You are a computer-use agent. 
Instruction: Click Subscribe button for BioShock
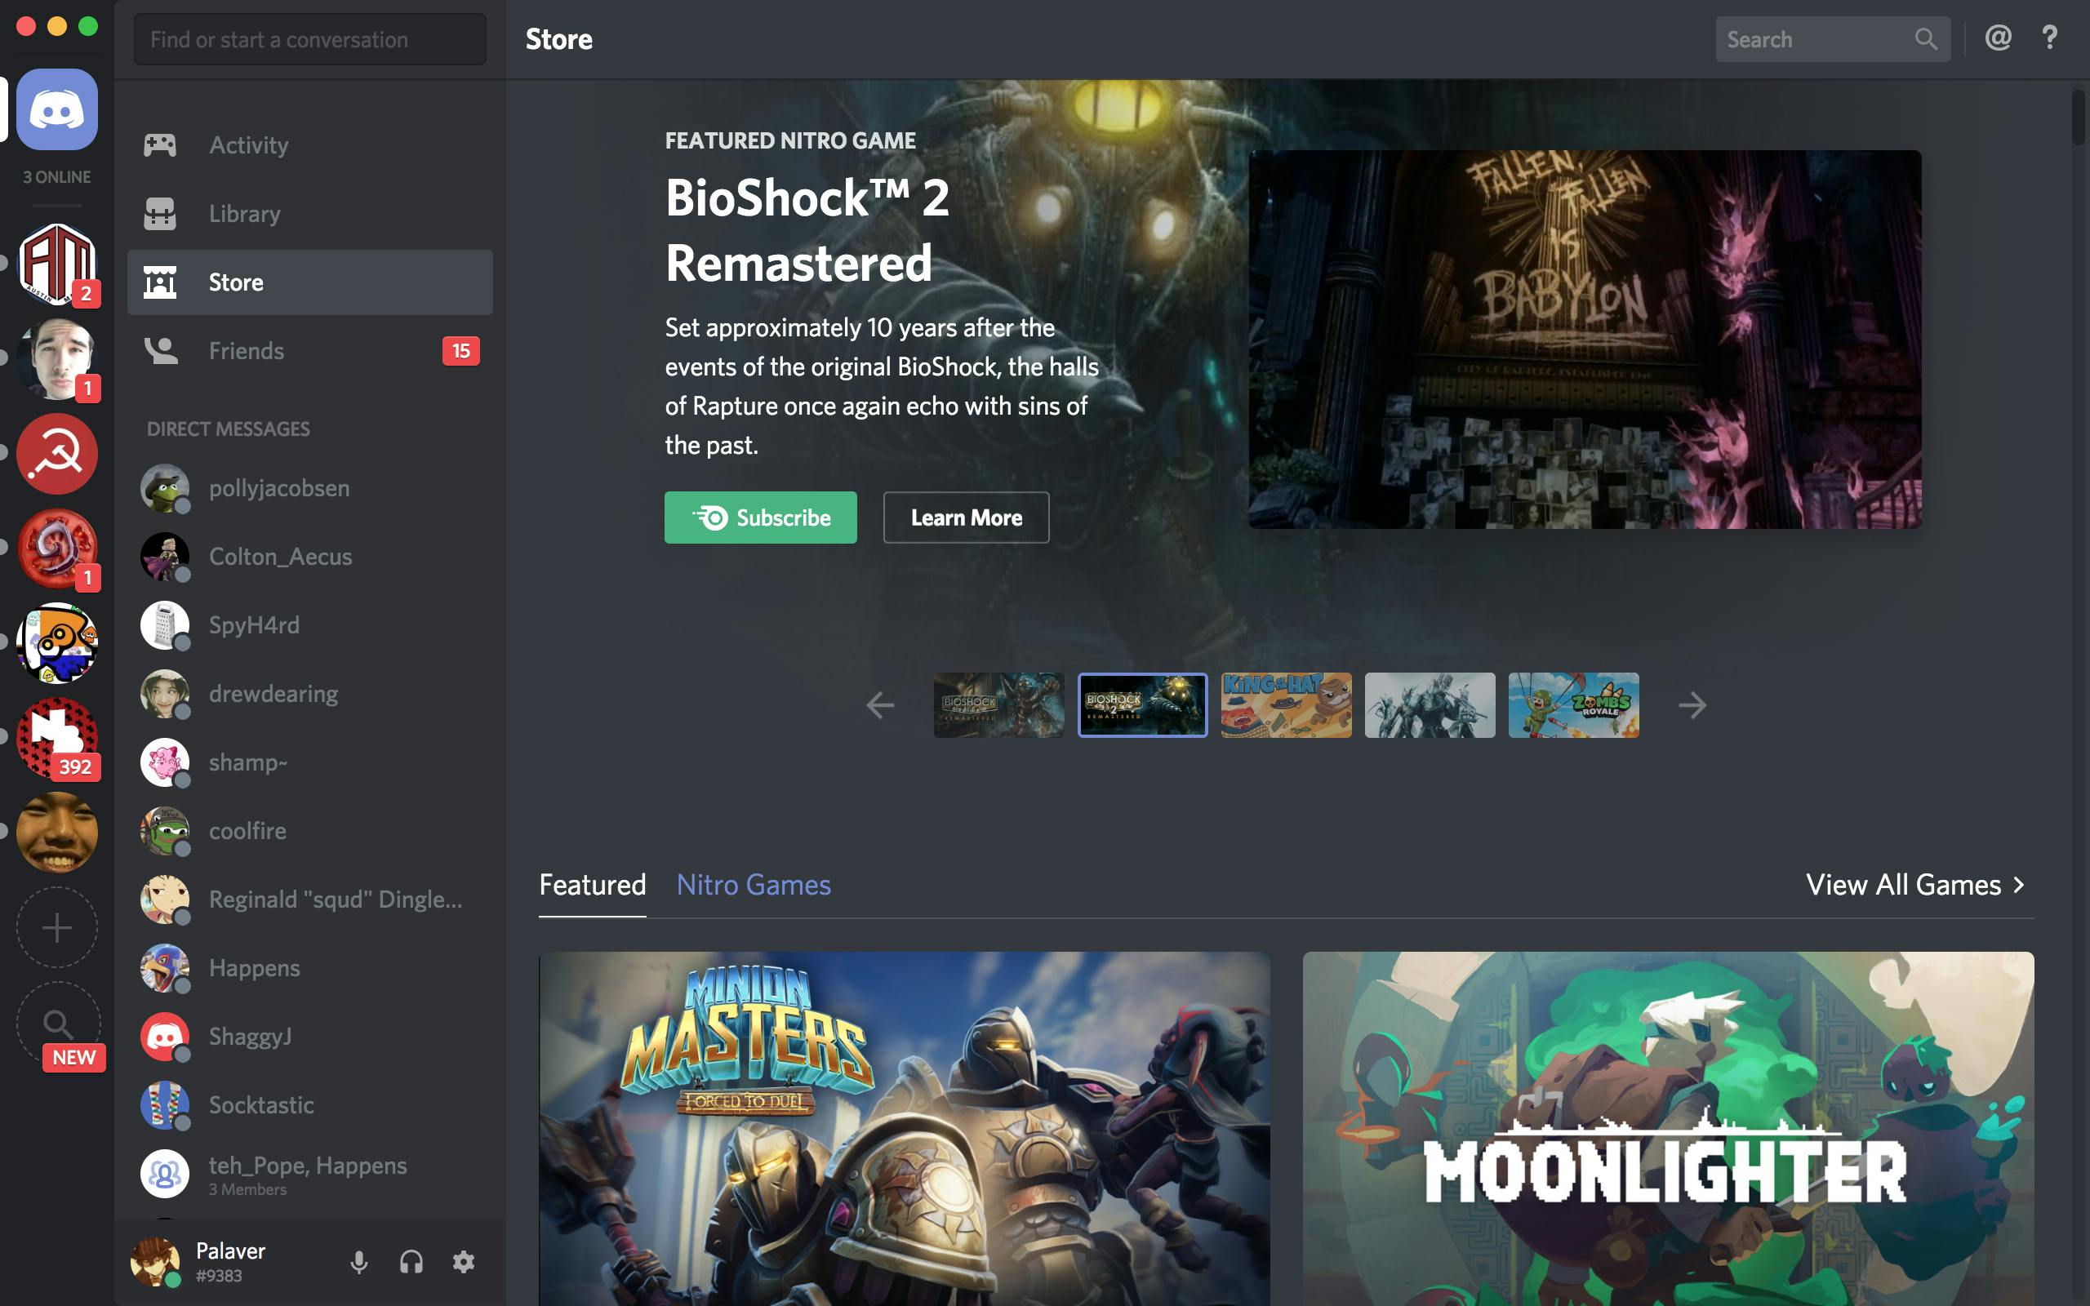click(760, 516)
